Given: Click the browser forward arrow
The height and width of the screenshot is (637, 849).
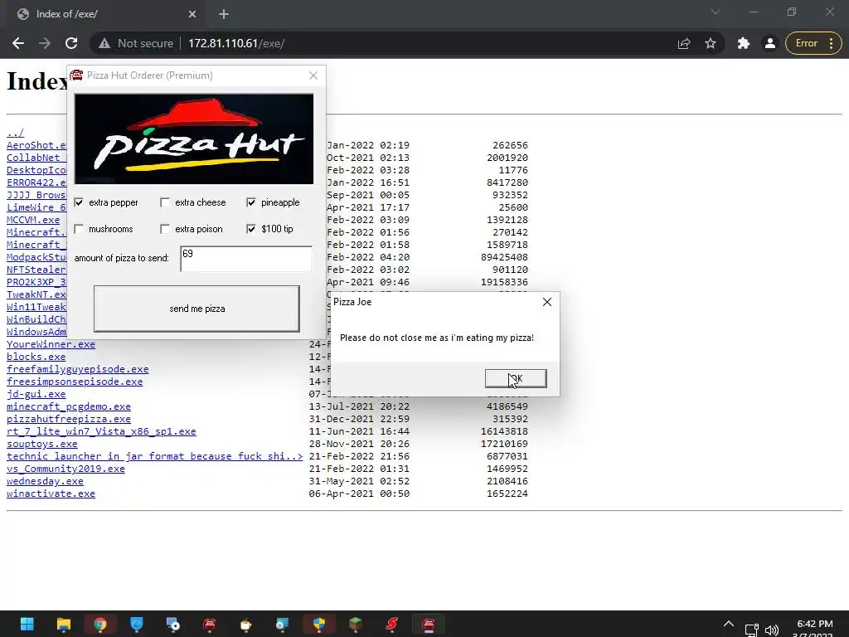Looking at the screenshot, I should [x=45, y=43].
